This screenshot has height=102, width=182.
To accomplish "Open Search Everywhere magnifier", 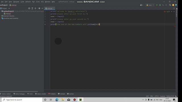I will [x=170, y=5].
